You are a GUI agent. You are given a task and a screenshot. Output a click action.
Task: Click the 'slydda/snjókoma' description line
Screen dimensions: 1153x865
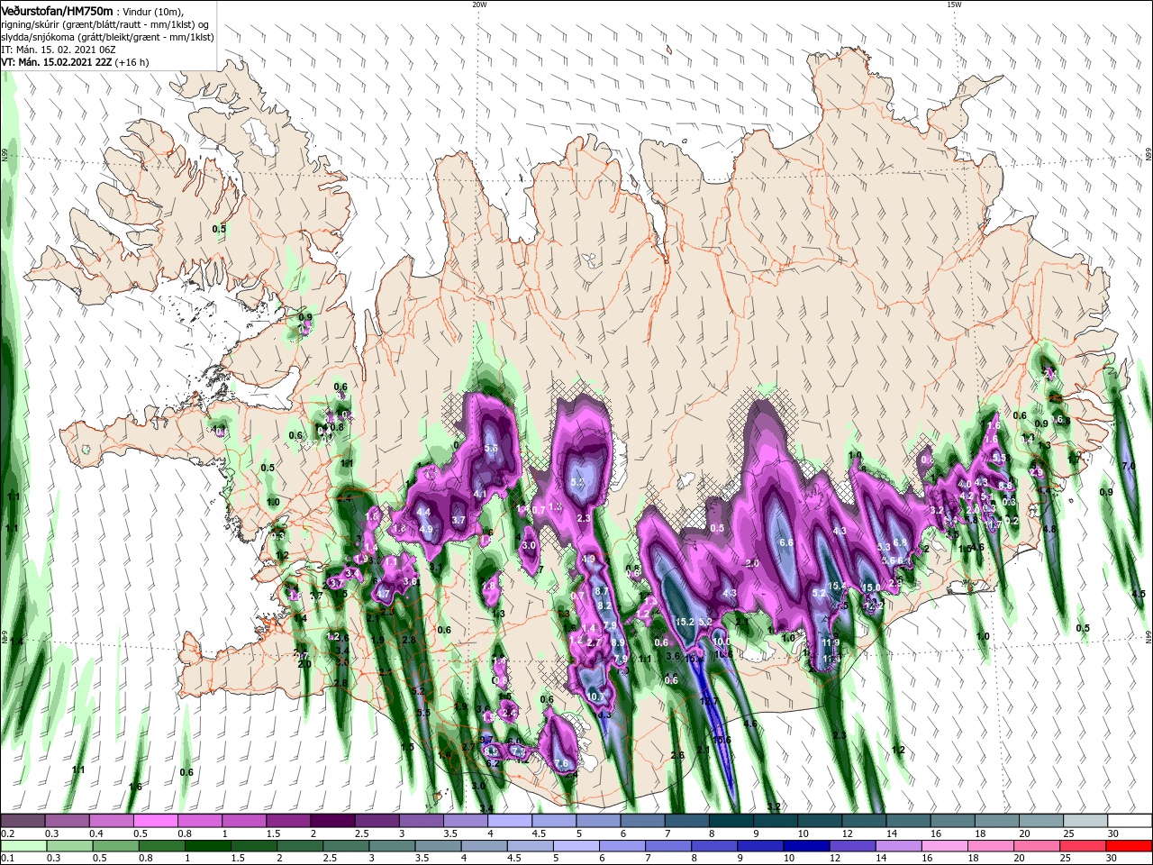pyautogui.click(x=107, y=37)
